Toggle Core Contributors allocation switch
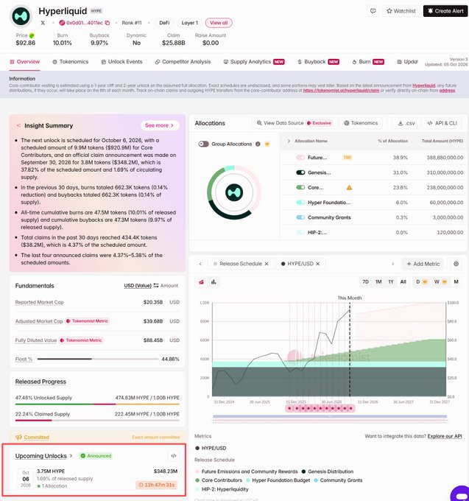 300,188
